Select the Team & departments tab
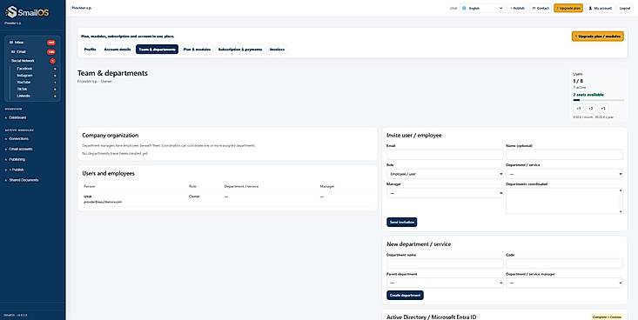The height and width of the screenshot is (320, 638). click(157, 50)
